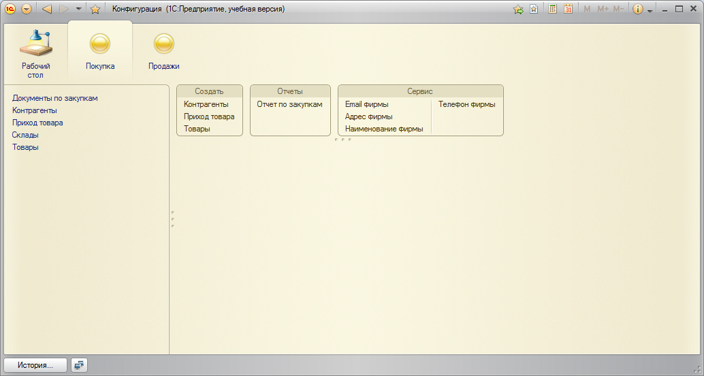Click the M memory button
The width and height of the screenshot is (704, 376).
click(587, 9)
